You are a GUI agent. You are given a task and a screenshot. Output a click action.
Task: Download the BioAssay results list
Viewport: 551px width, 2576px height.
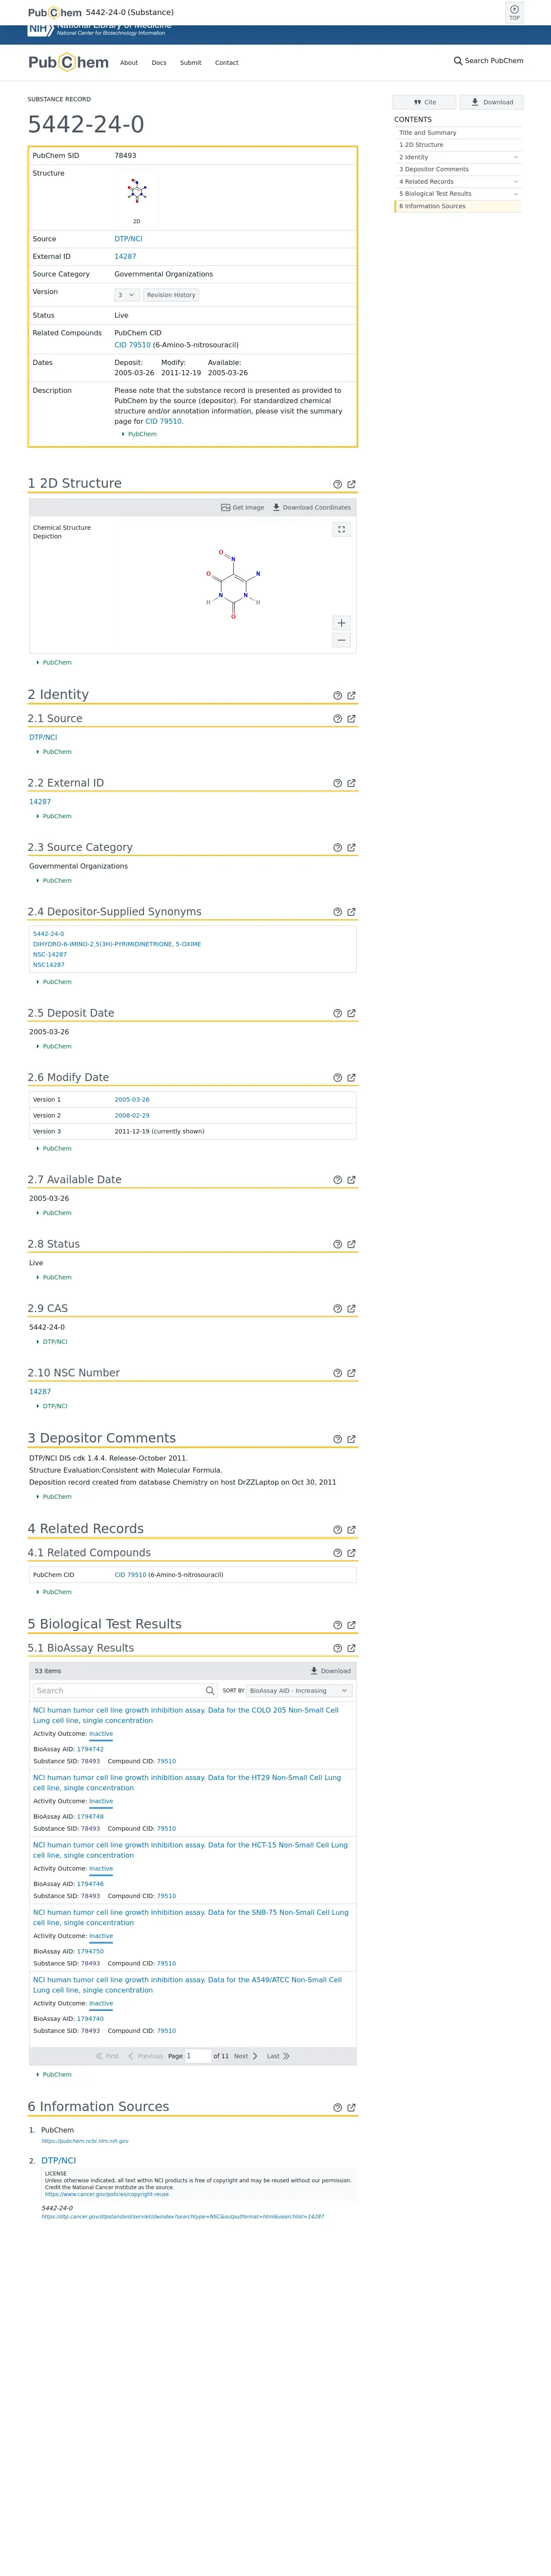(331, 1671)
